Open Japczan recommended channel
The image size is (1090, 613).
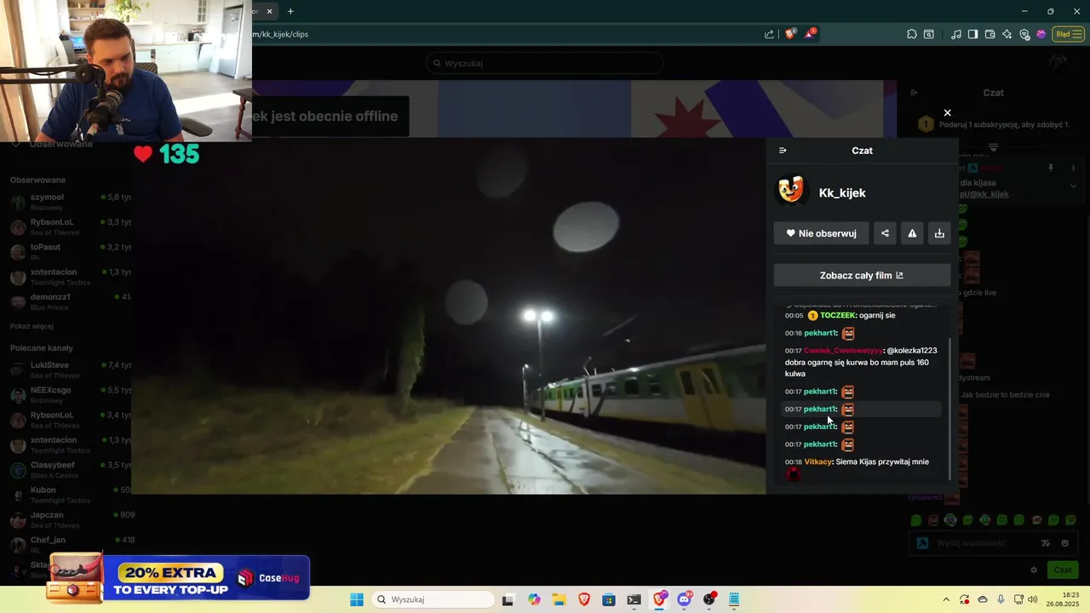(68, 519)
